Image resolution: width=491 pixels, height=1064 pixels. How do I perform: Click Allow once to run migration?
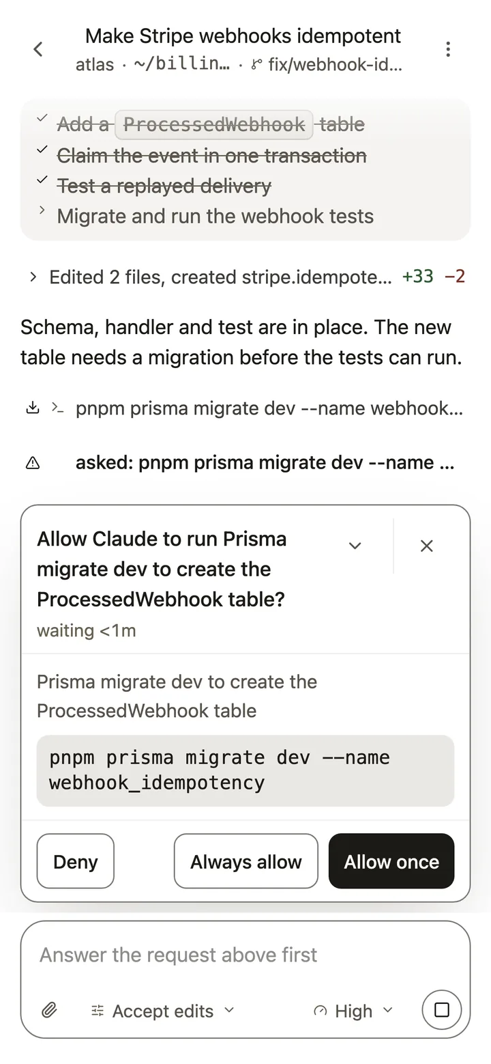pyautogui.click(x=391, y=861)
